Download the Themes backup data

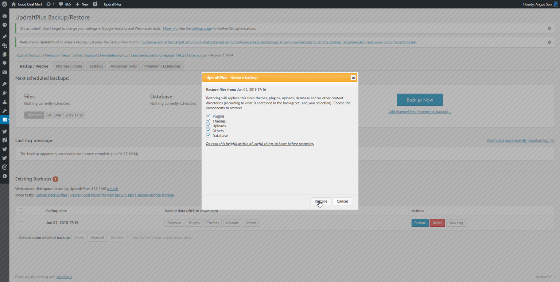[x=213, y=223]
